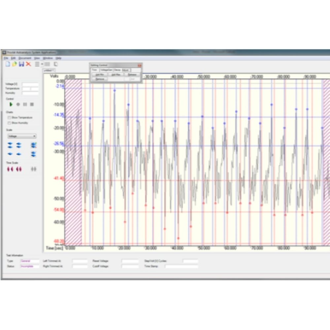Click the first blue scale icon, upper row
Viewport: 330px width, 330px height.
coord(10,145)
